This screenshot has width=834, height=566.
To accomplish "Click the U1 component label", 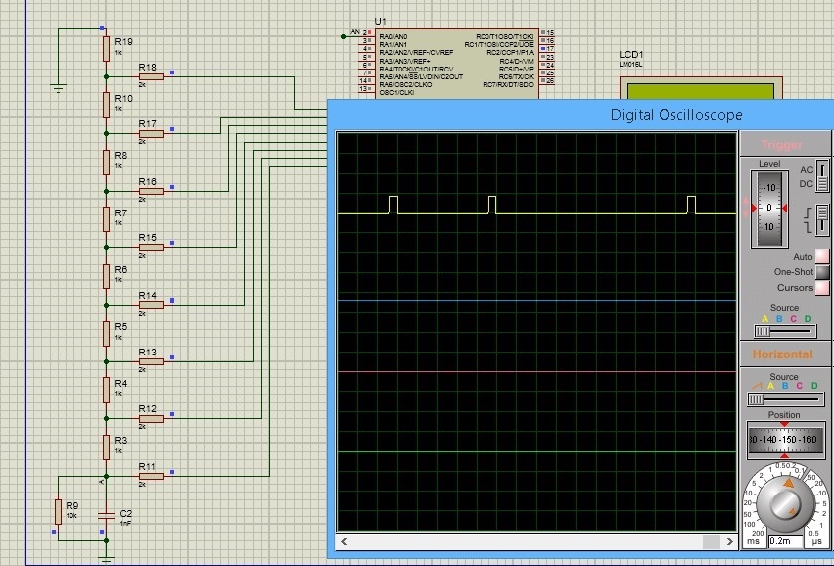I will pos(381,21).
